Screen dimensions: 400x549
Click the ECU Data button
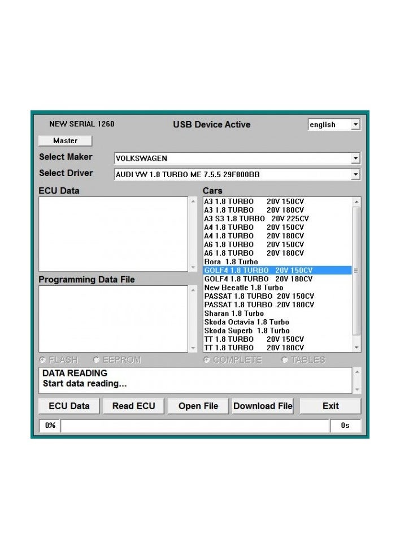point(69,406)
